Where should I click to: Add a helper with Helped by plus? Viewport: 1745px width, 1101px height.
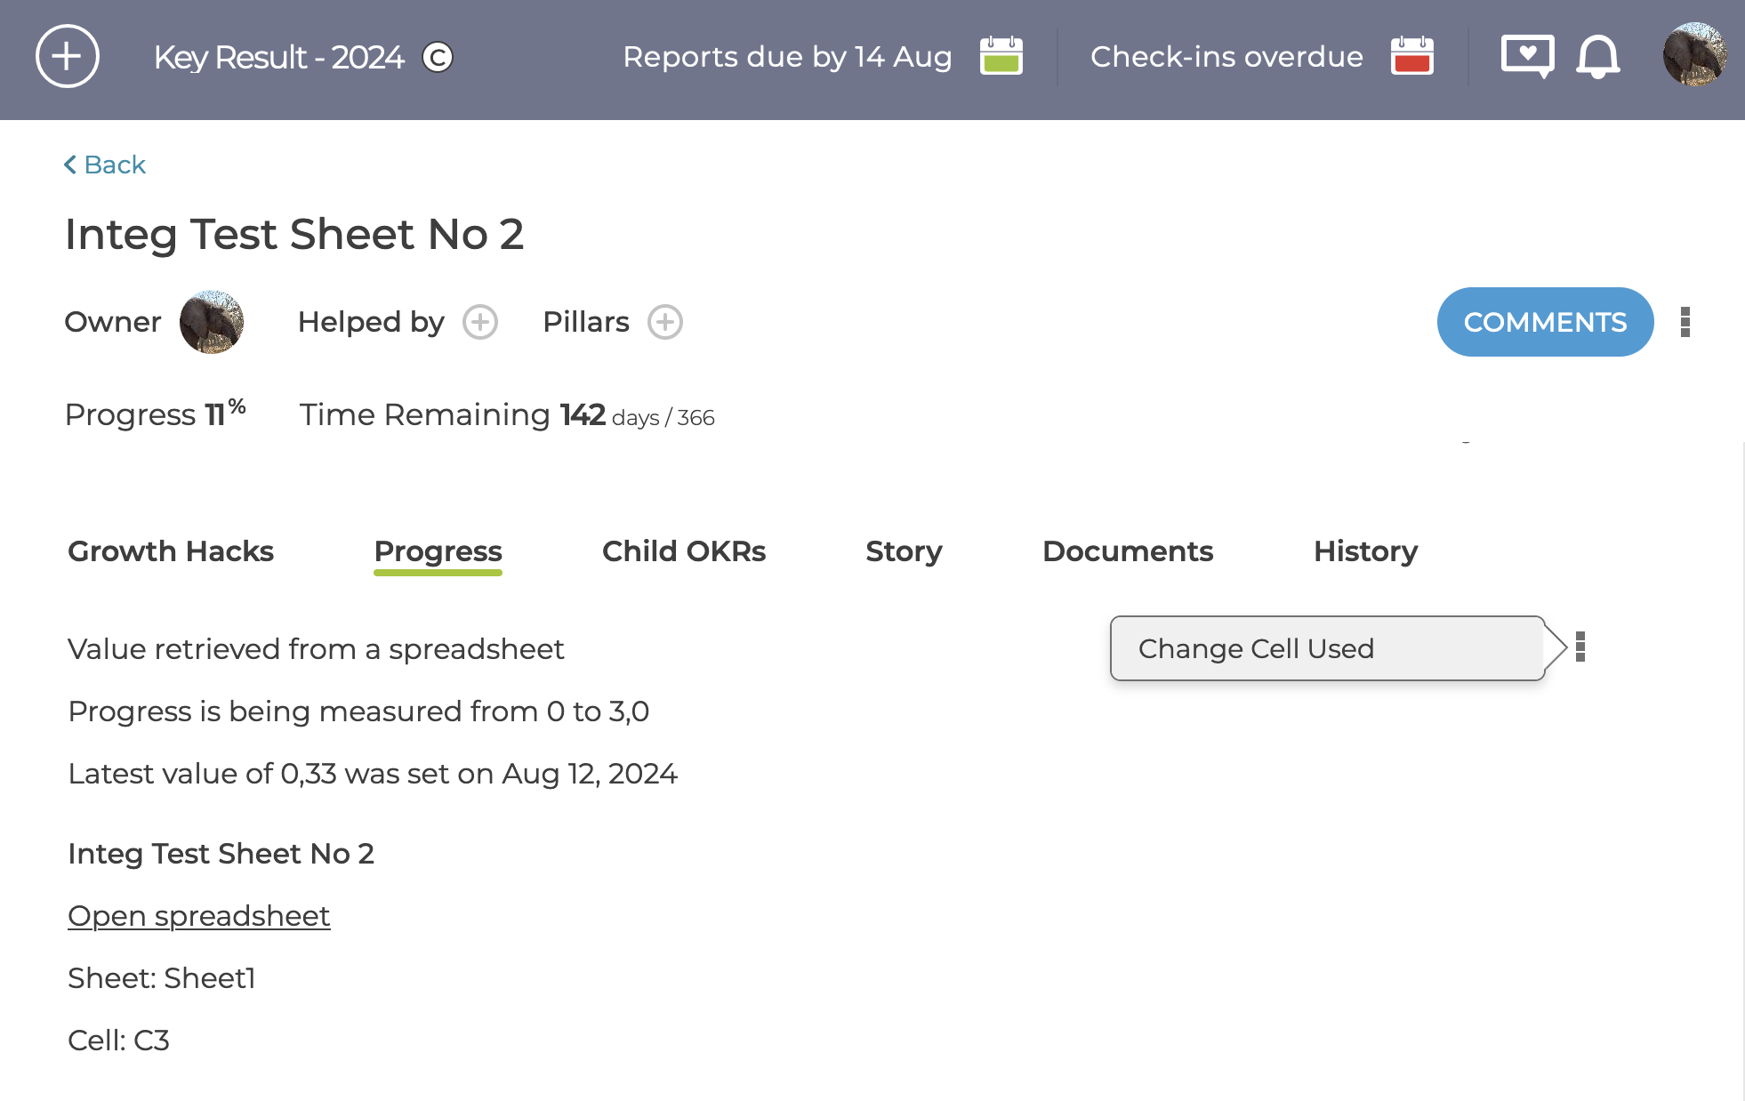(x=480, y=322)
